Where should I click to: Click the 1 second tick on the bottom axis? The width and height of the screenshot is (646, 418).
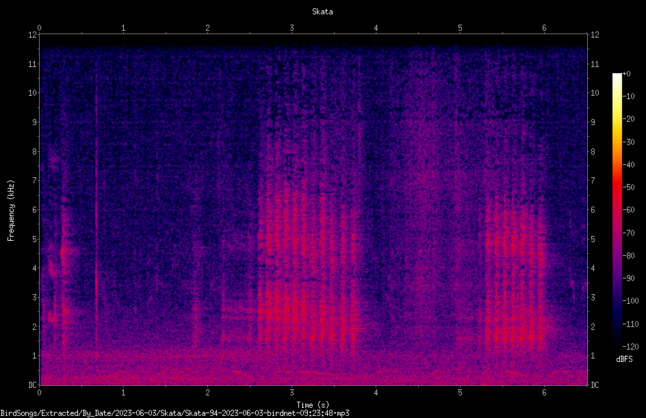coord(123,393)
